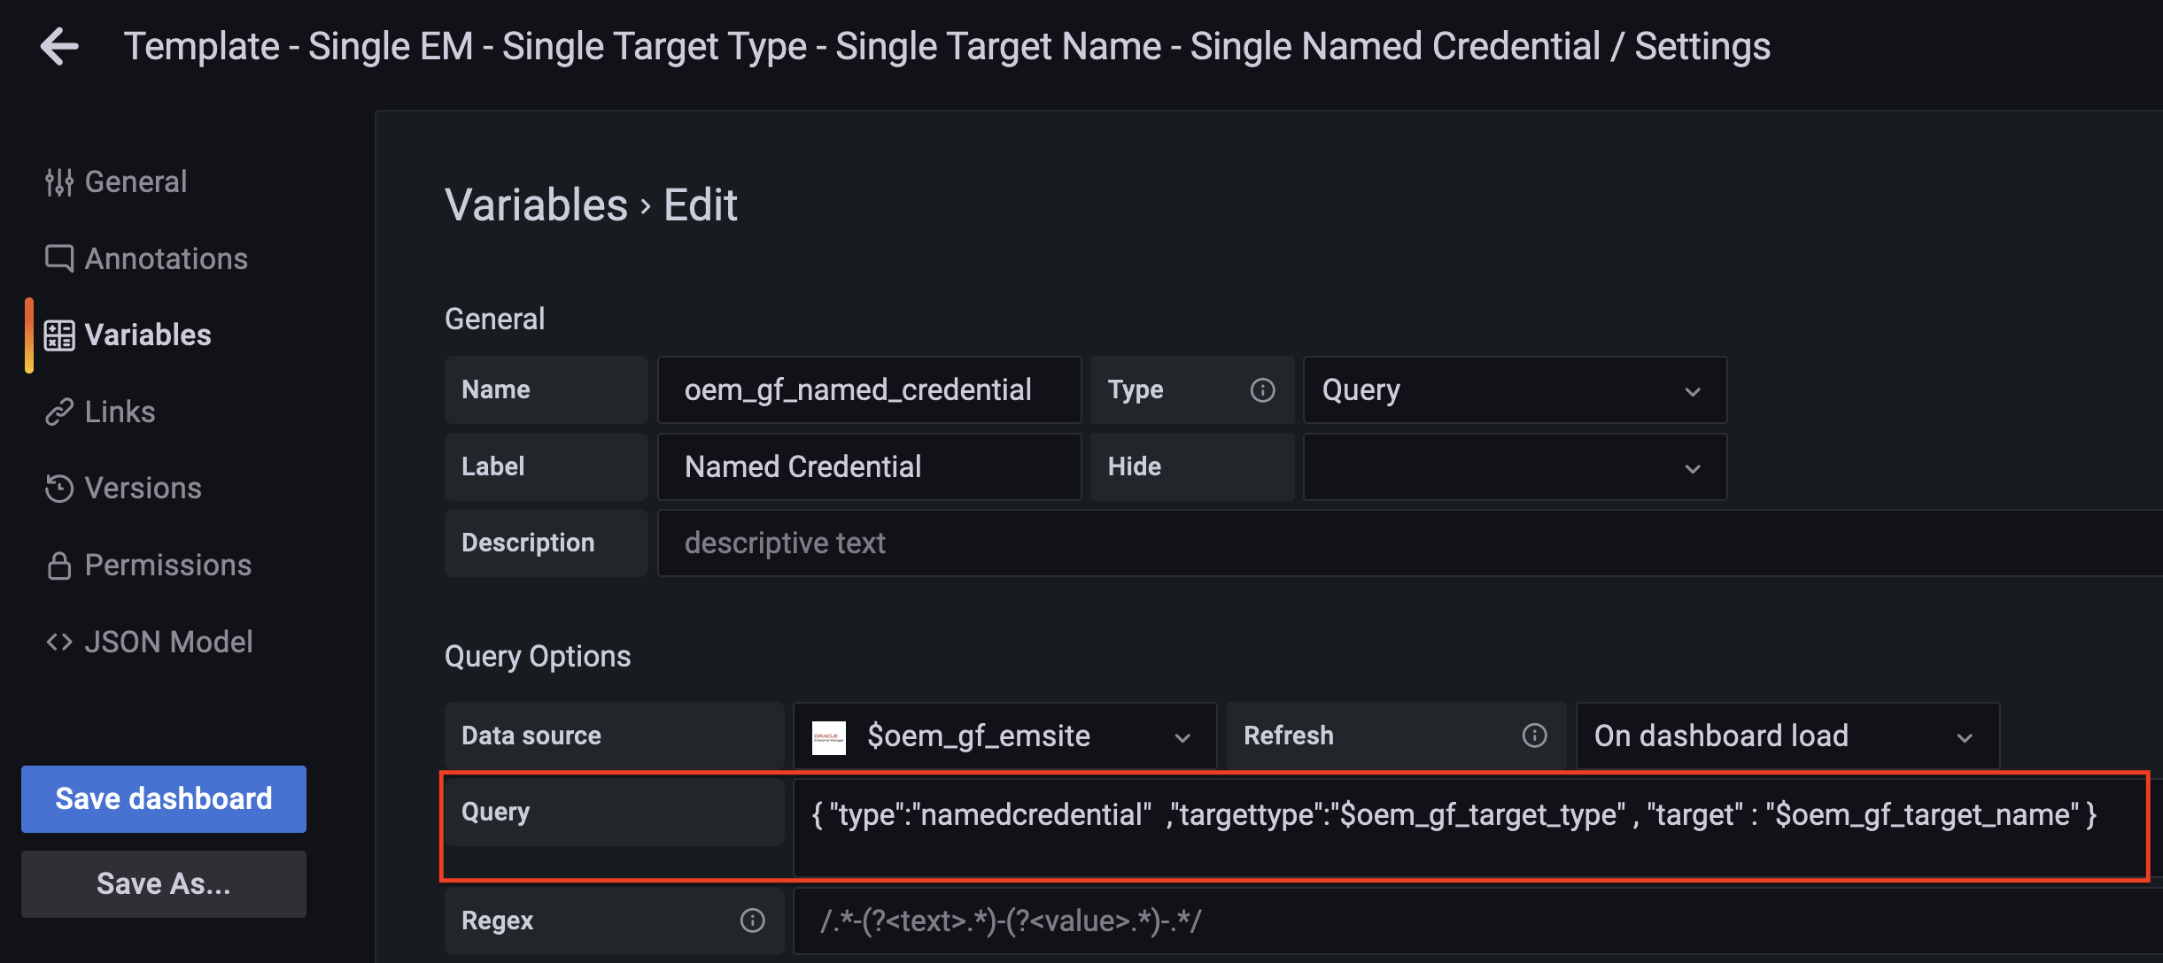Go to the Variables settings section
Viewport: 2163px width, 963px height.
pos(147,335)
